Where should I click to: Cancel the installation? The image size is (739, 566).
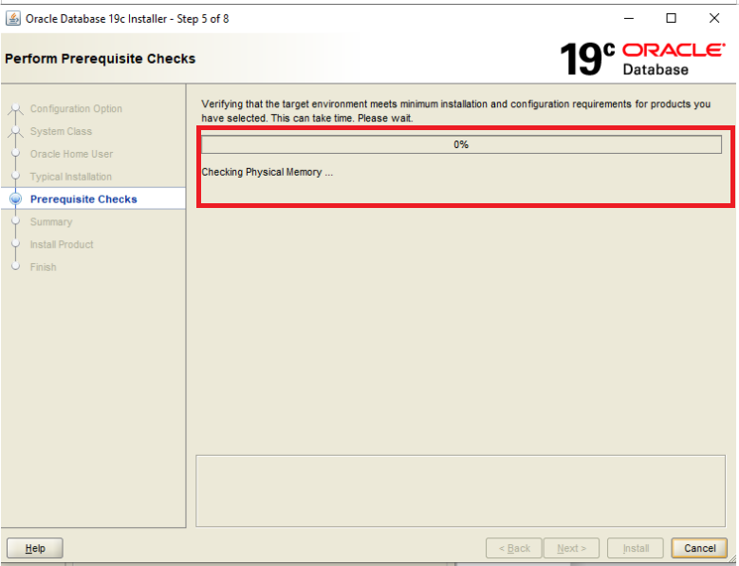699,548
